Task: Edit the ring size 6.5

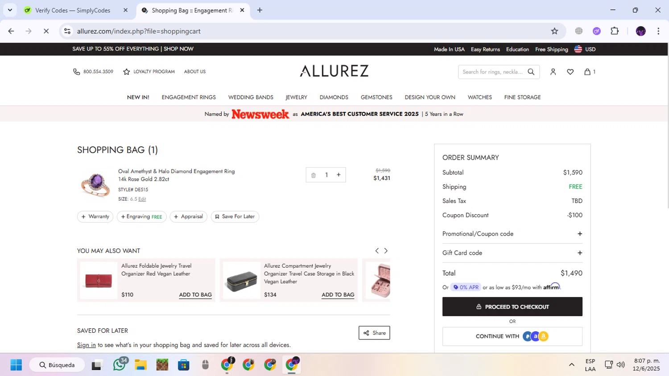Action: [x=142, y=199]
